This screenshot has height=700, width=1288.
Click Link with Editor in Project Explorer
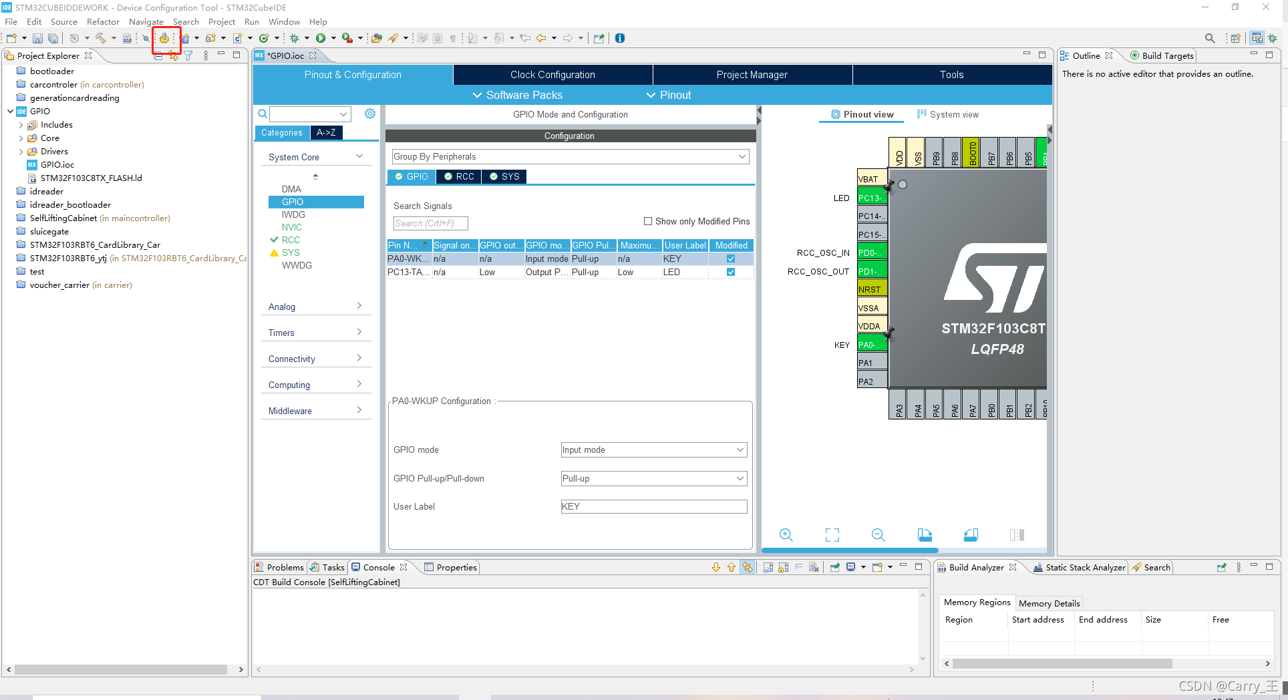174,56
